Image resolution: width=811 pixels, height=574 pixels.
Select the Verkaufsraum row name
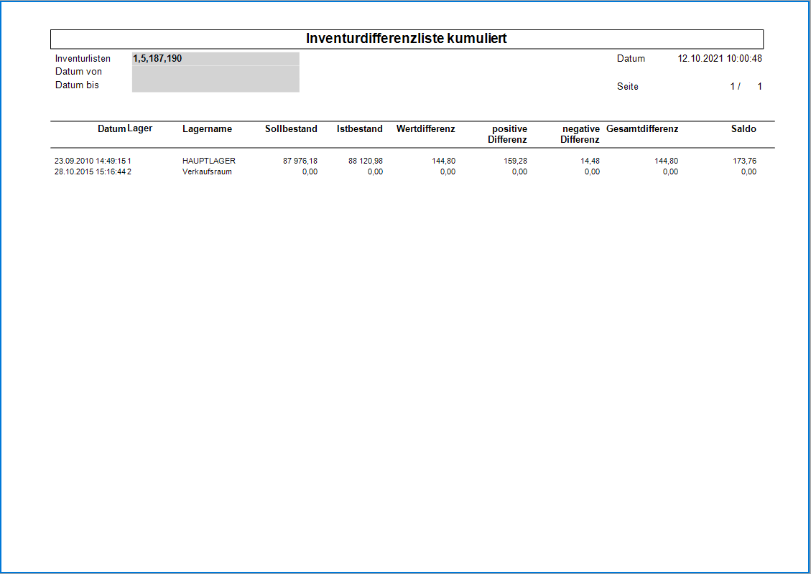click(x=207, y=172)
